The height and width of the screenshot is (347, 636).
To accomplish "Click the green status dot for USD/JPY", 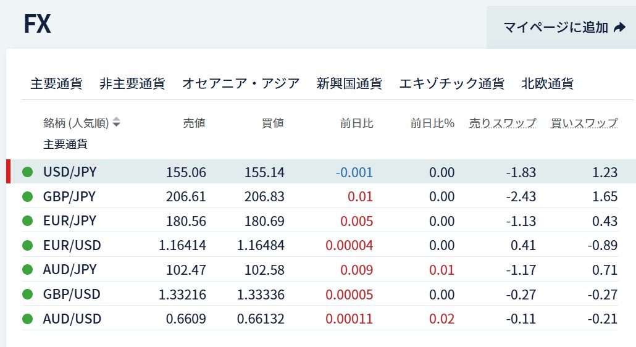I will click(28, 172).
